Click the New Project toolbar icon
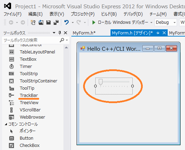185x150 pixels. click(33, 22)
